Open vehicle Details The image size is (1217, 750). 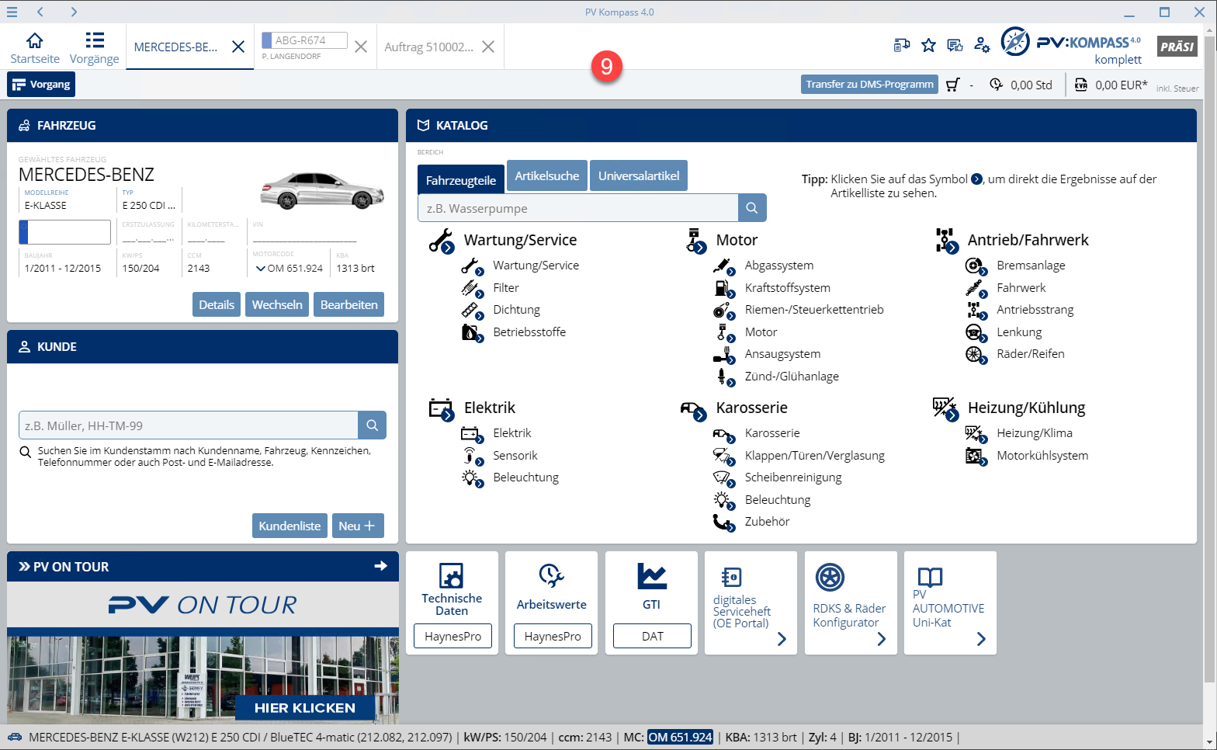tap(217, 304)
